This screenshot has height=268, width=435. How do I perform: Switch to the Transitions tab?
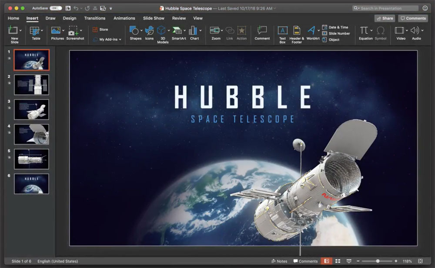pos(95,18)
